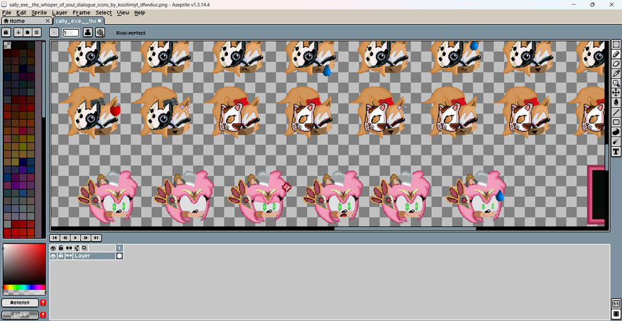Toggle continuous mode on Layer row
The image size is (622, 321).
69,256
